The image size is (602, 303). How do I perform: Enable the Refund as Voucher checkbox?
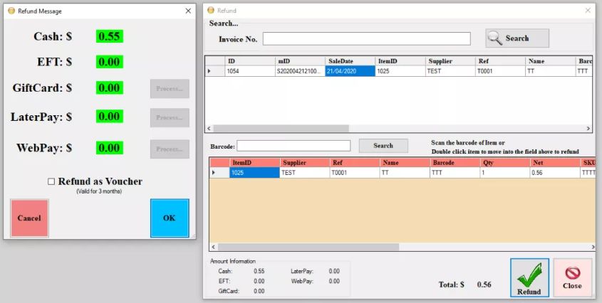(51, 181)
